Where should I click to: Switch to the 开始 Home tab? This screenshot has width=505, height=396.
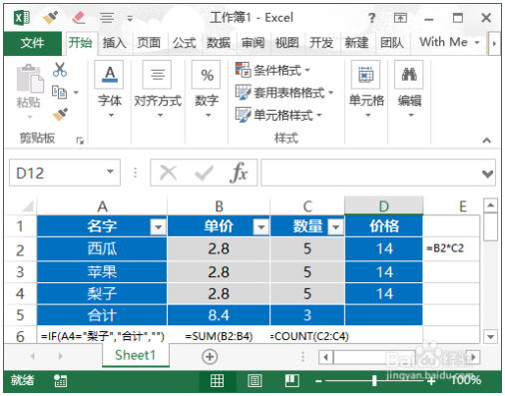click(x=81, y=43)
